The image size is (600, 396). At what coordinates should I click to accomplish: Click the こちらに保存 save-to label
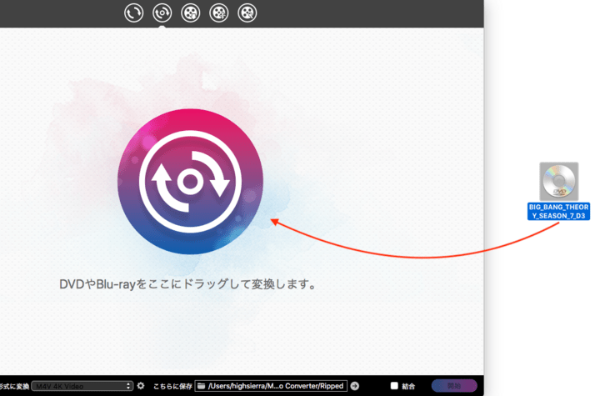tap(172, 386)
